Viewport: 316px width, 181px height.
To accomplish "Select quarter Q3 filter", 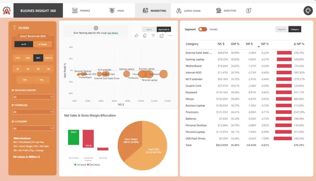I will point(38,69).
